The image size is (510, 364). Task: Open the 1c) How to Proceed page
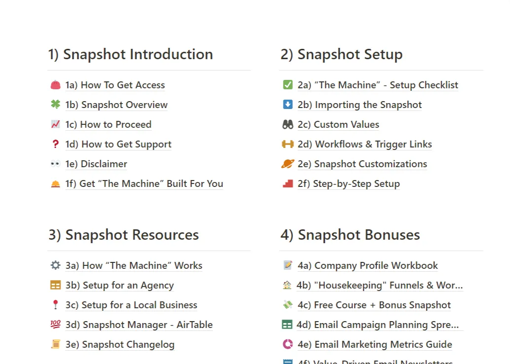tap(108, 124)
